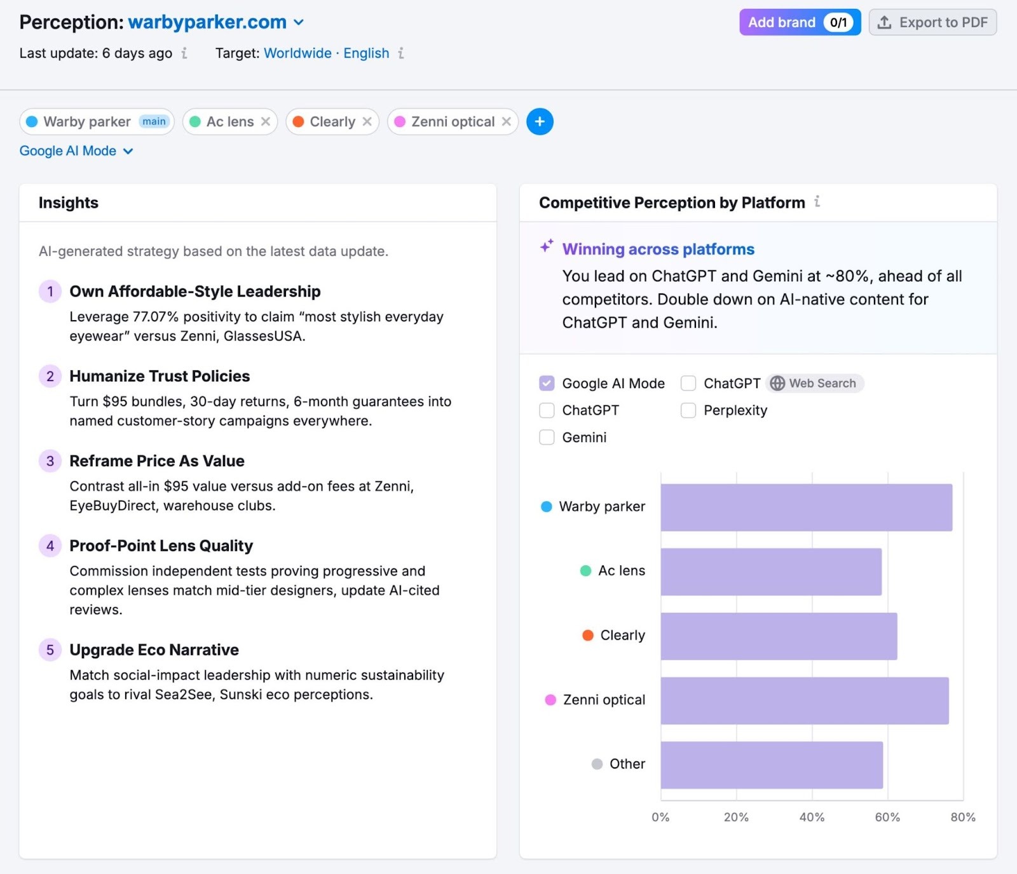Screen dimensions: 1017x874
Task: Click the sparkle icon beside Winning across platforms
Action: click(545, 247)
